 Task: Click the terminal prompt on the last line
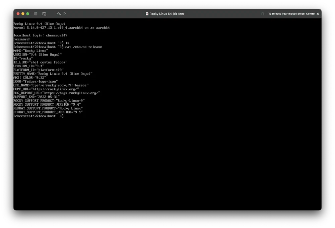pyautogui.click(x=38, y=116)
